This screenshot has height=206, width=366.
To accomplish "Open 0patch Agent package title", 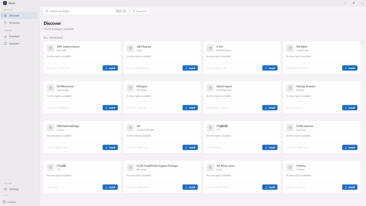I will click(224, 86).
